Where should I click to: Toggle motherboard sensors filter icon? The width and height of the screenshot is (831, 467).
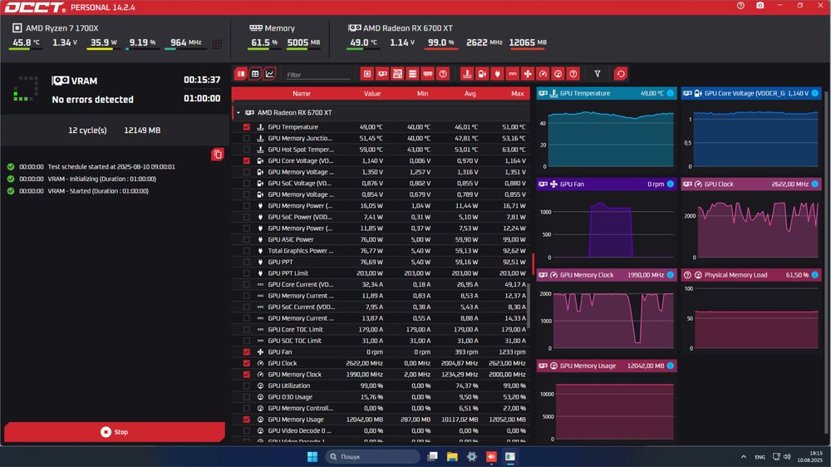397,74
